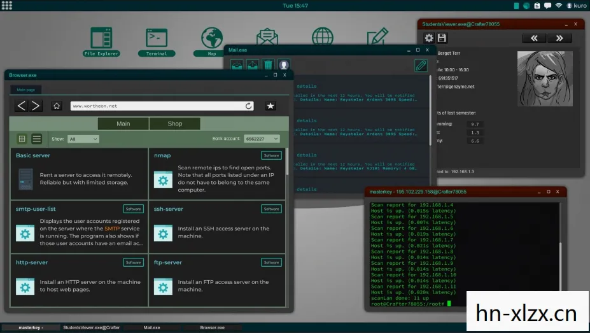Reload the page with the refresh icon
Viewport: 590px width, 333px height.
pyautogui.click(x=248, y=106)
